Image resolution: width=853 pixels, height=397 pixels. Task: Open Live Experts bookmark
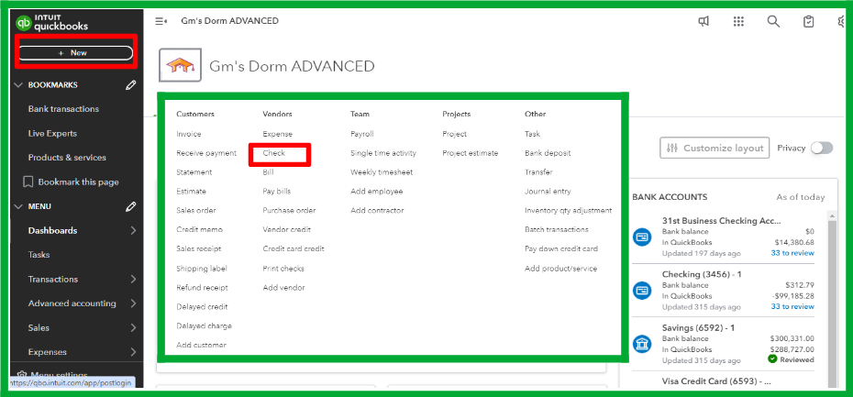pos(52,133)
